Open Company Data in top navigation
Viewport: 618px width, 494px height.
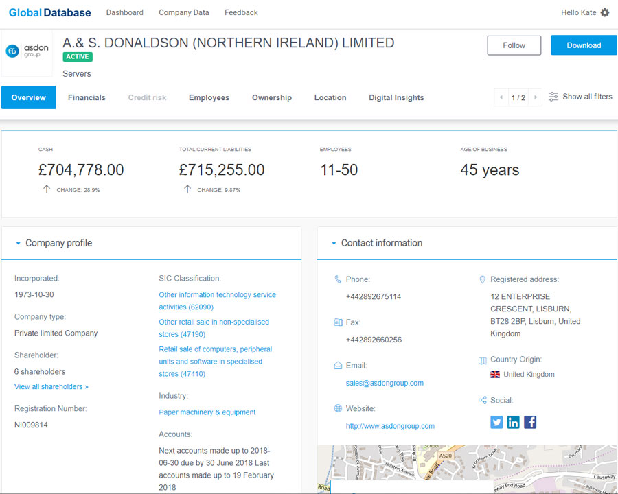[184, 12]
